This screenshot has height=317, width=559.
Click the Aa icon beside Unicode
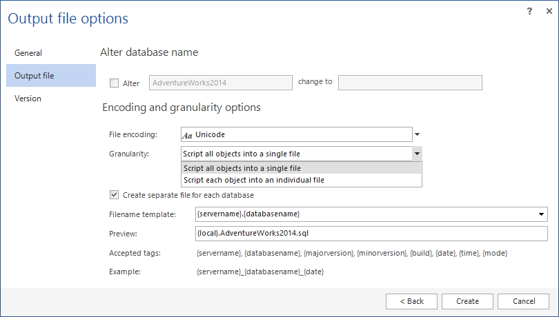pyautogui.click(x=188, y=135)
